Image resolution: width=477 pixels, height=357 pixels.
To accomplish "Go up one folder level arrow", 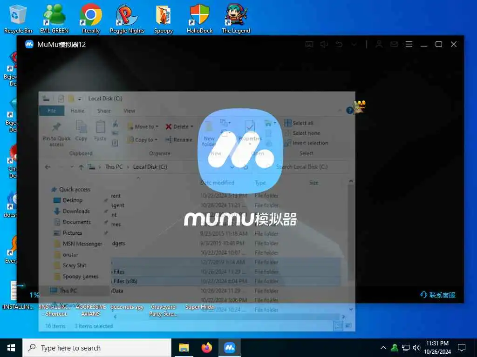I will coord(81,167).
